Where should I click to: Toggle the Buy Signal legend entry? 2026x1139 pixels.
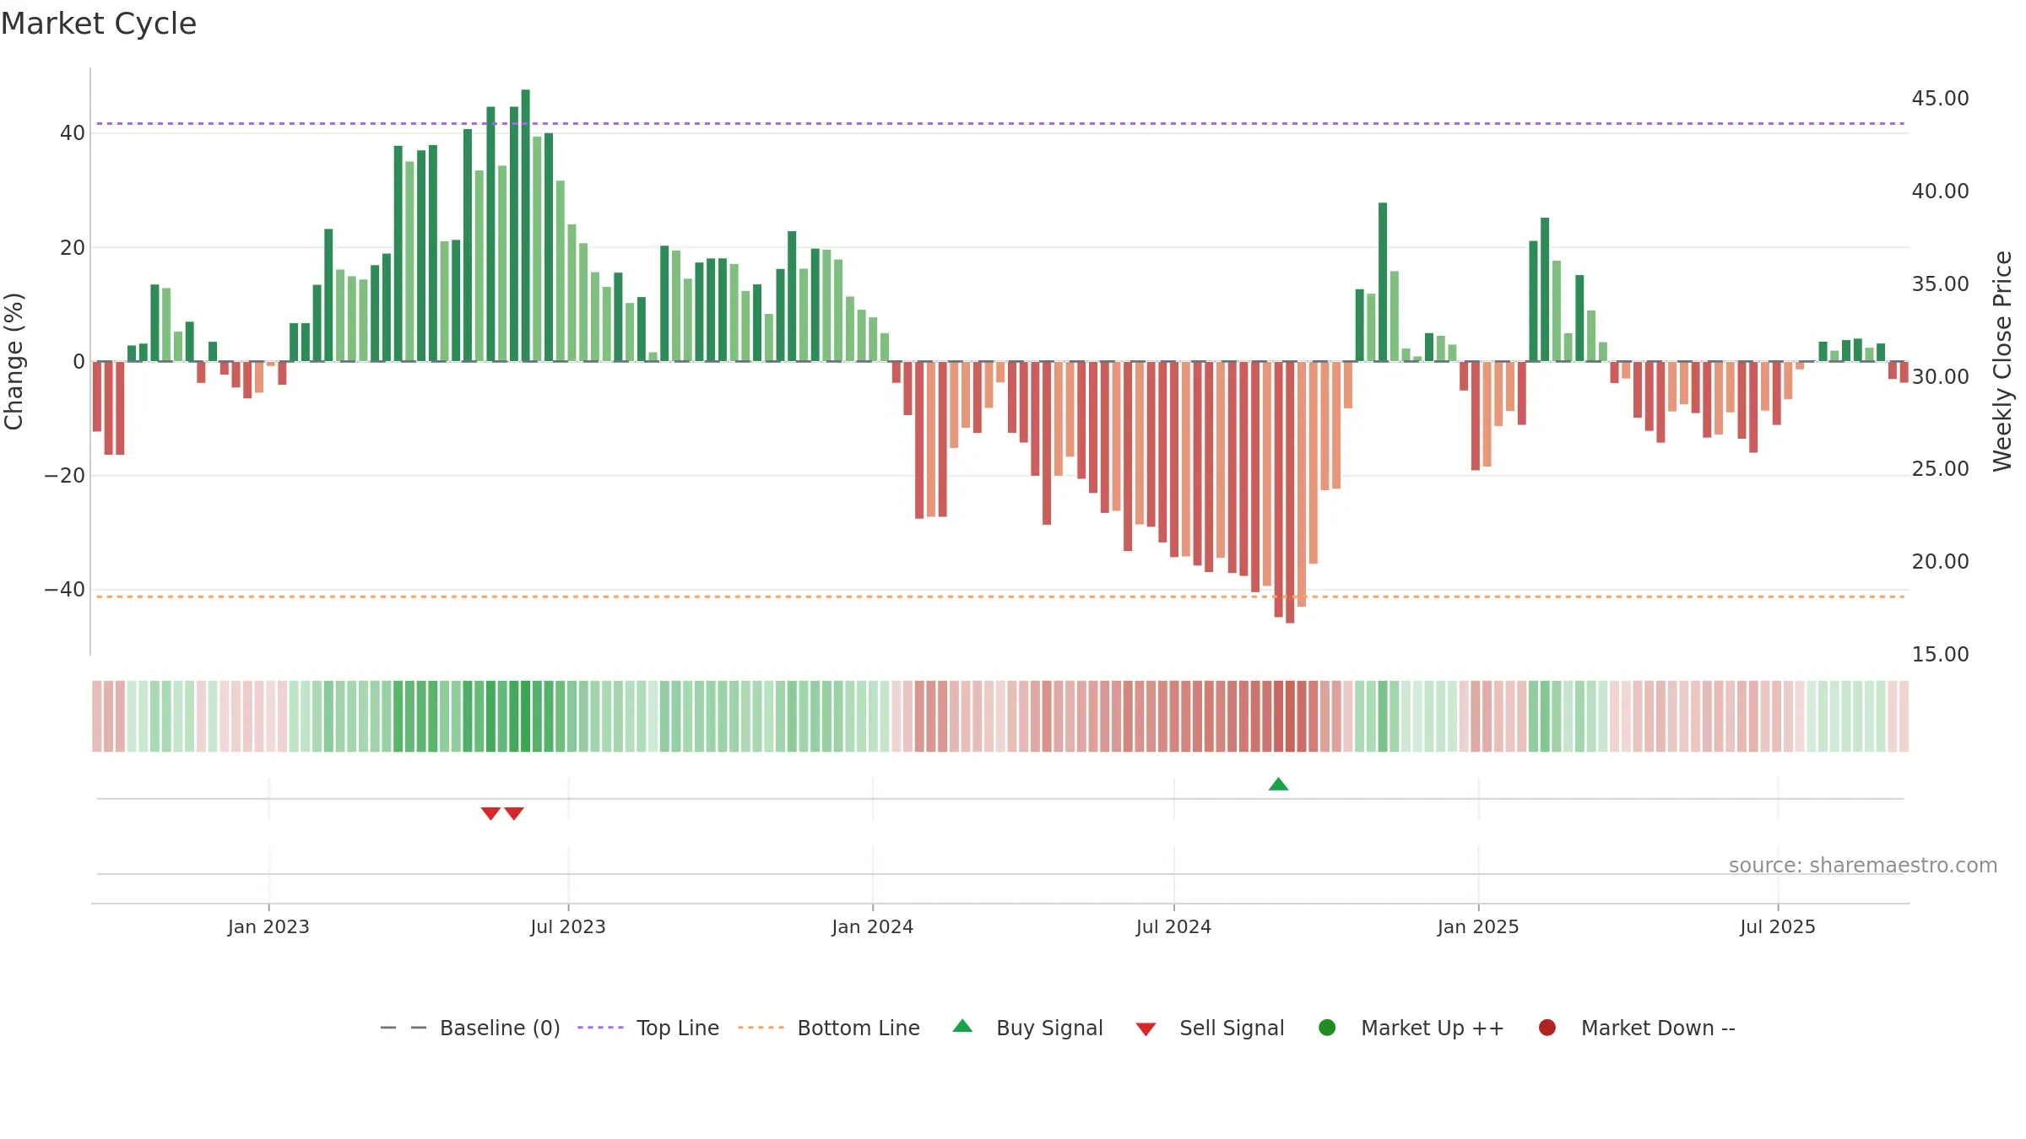pyautogui.click(x=1027, y=1028)
